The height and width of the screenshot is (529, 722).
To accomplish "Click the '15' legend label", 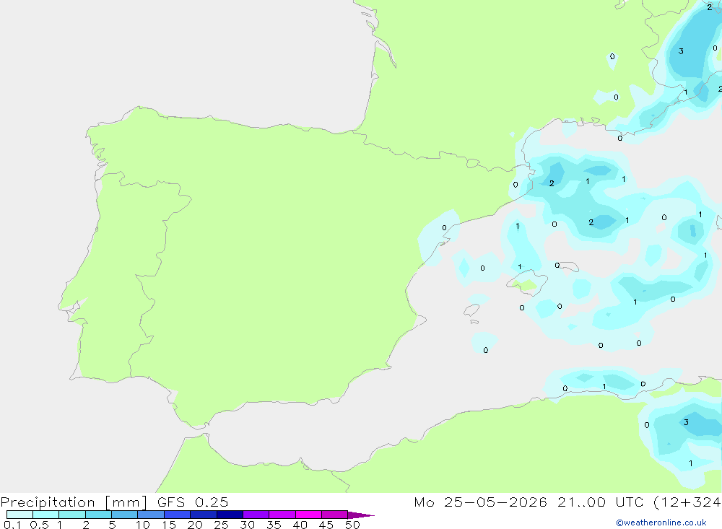I will click(169, 525).
